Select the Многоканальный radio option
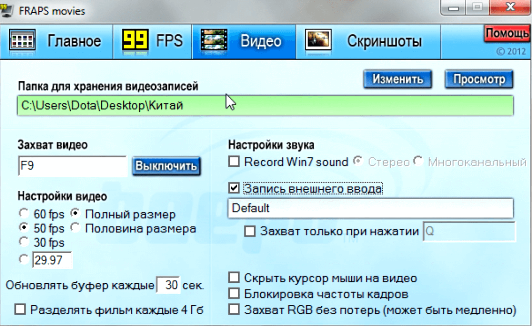The width and height of the screenshot is (532, 326). [x=418, y=161]
